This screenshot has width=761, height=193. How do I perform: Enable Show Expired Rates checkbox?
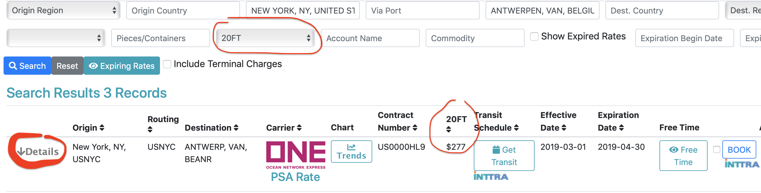click(x=534, y=36)
